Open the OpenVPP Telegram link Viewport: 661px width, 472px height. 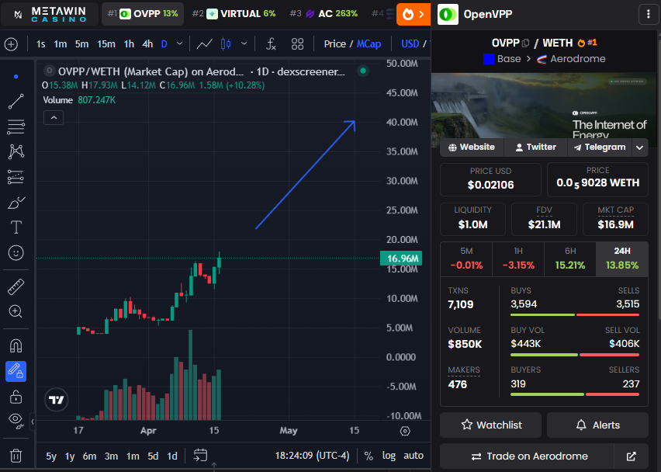(x=600, y=147)
